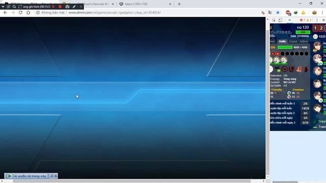Viewport: 326px width, 183px height.
Task: Open the browser home page
Action: point(29,12)
